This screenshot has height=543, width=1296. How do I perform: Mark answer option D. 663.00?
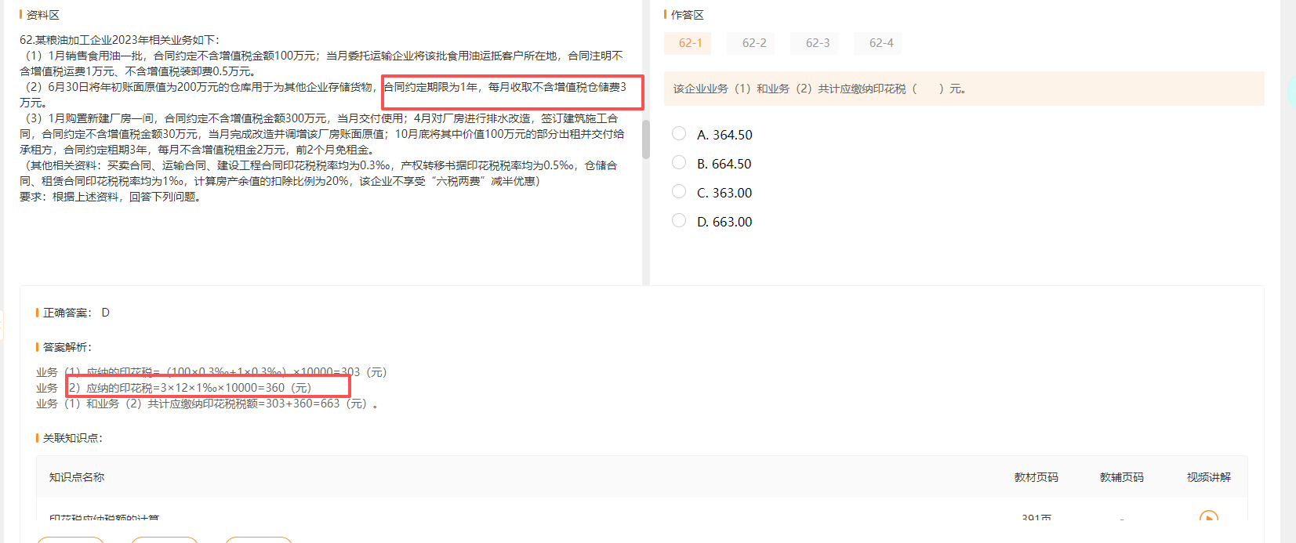tap(679, 221)
